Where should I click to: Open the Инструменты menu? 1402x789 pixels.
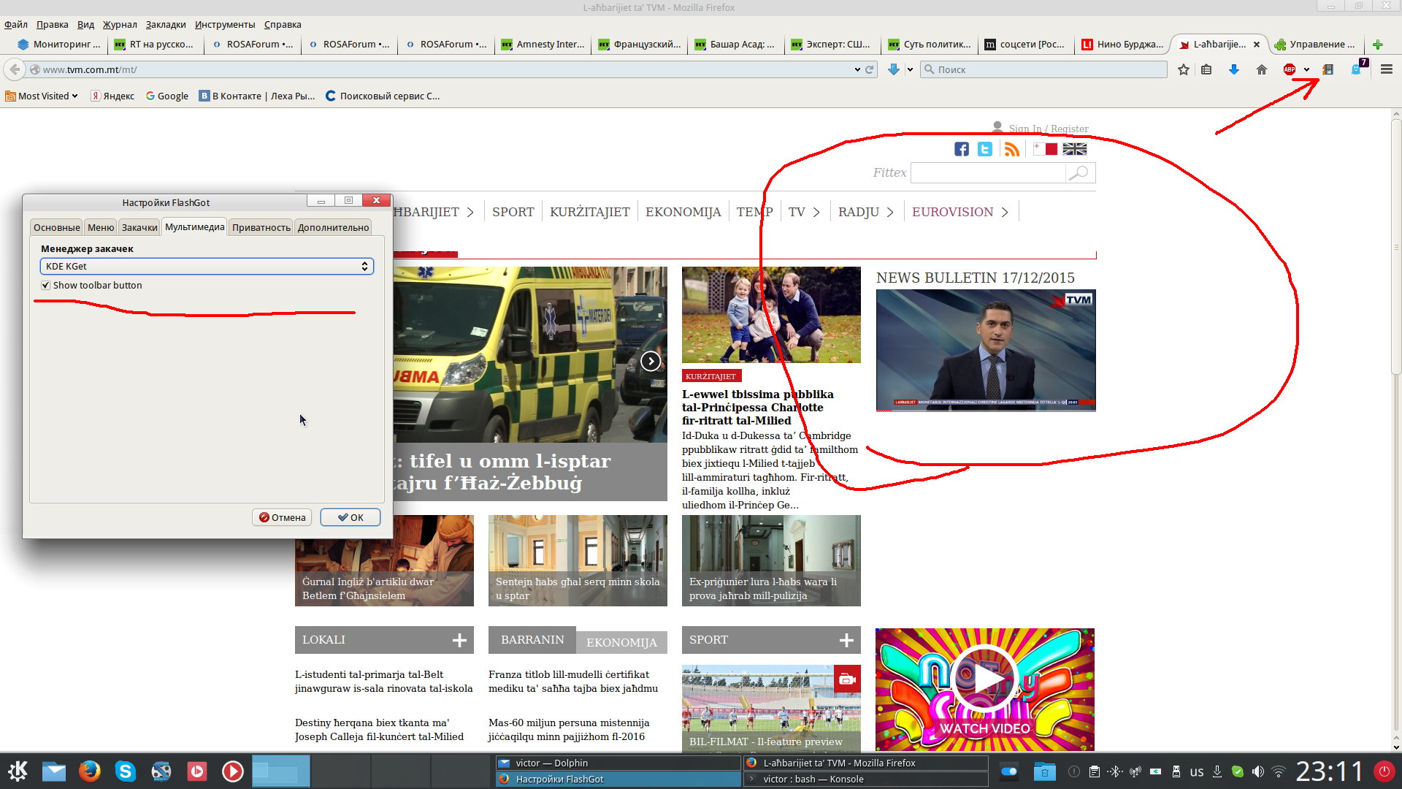pyautogui.click(x=225, y=24)
